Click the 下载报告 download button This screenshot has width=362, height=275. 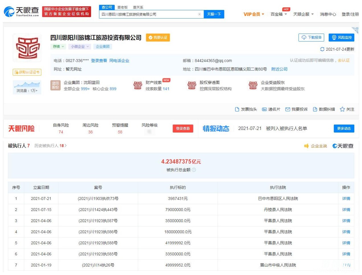pos(312,38)
